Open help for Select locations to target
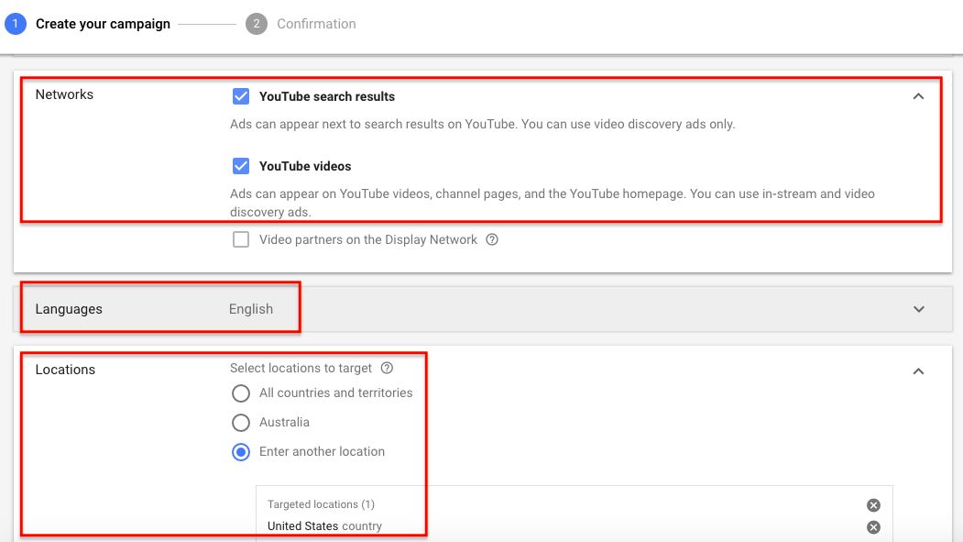 (387, 368)
